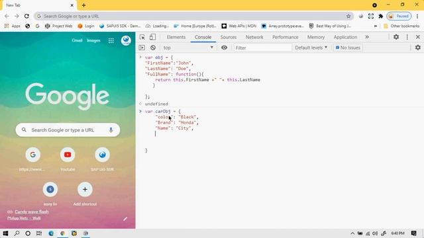The width and height of the screenshot is (424, 238).
Task: Open the taskbar search icon
Action: coord(17,233)
